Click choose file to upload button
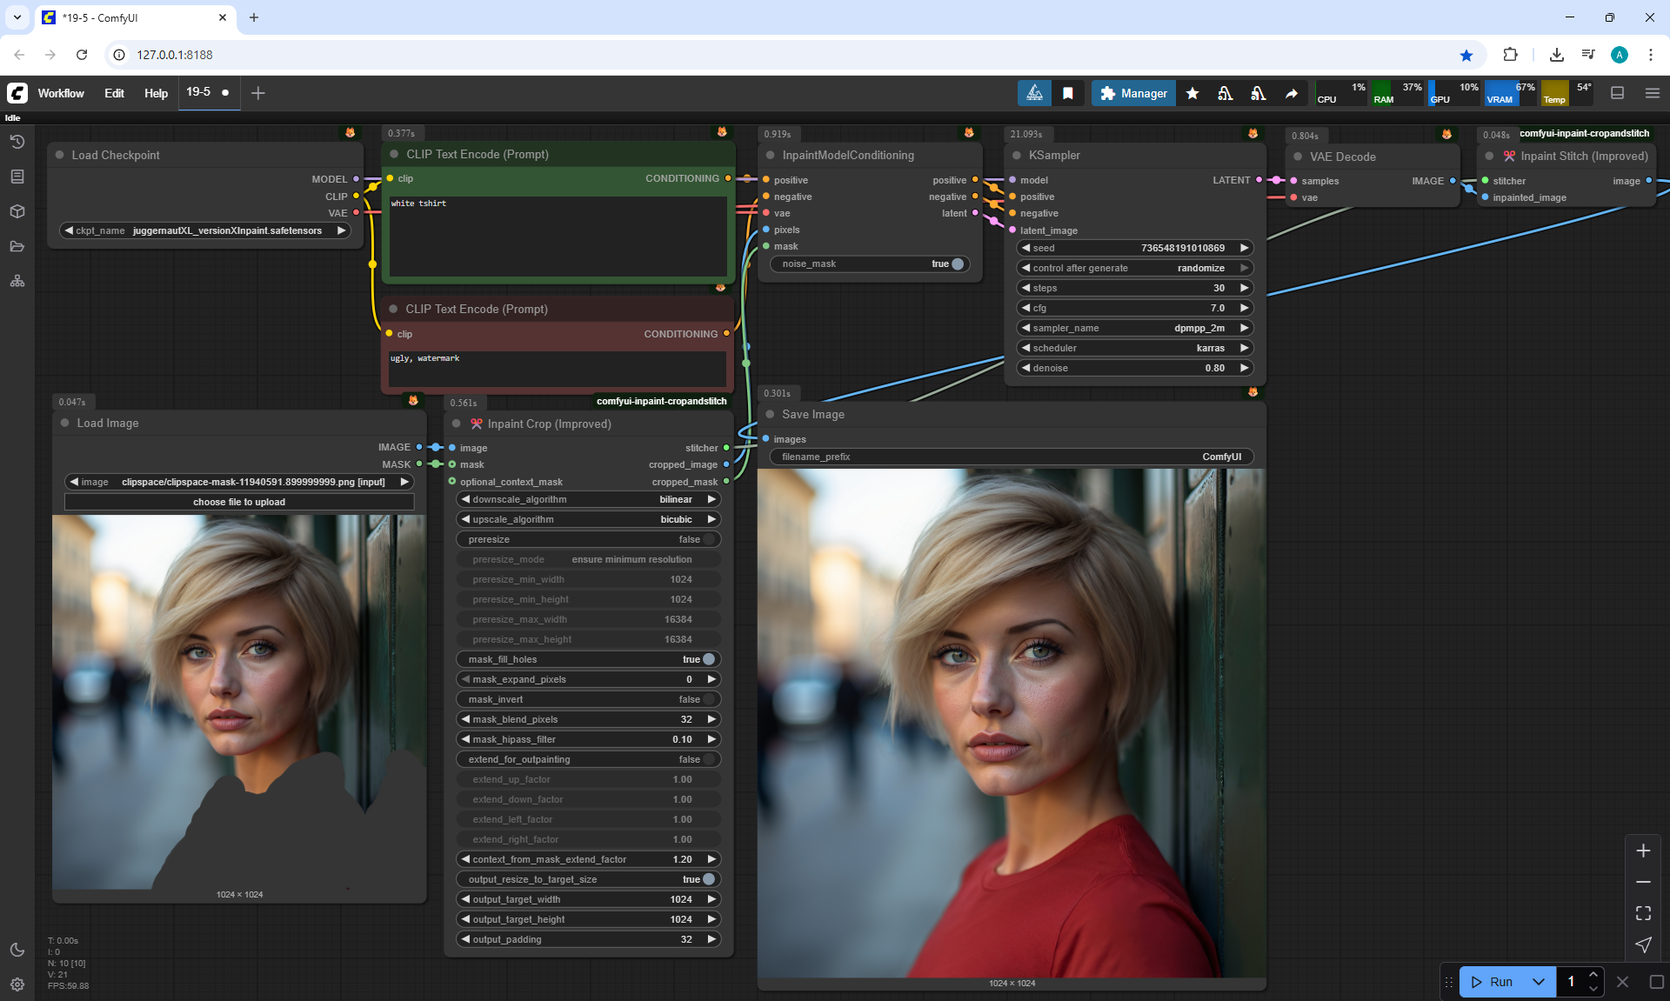1670x1001 pixels. coord(239,502)
